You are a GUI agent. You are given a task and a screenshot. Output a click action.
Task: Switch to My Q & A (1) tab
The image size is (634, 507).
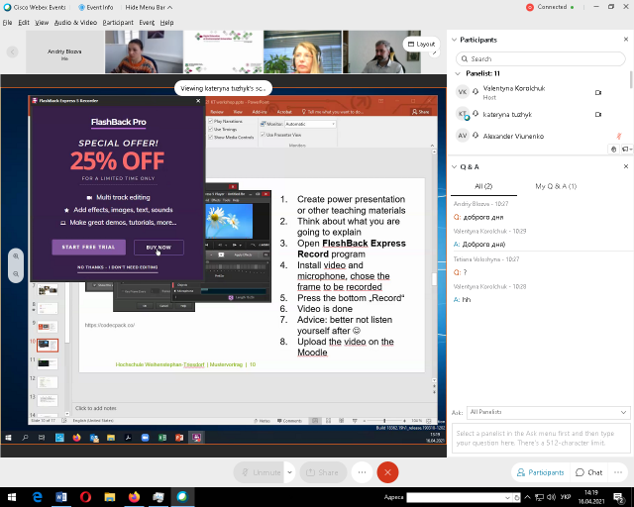point(556,186)
